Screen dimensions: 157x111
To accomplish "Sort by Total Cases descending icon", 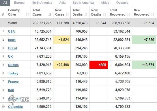I will point(50,14).
